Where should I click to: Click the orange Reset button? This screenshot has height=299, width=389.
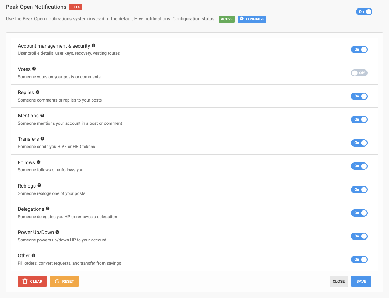pyautogui.click(x=64, y=281)
